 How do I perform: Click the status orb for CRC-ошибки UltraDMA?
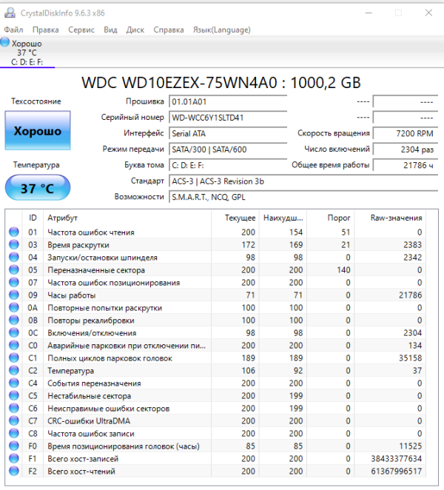point(14,421)
